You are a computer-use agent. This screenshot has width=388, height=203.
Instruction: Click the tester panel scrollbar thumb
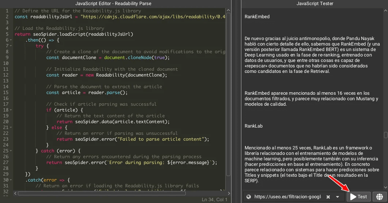point(385,135)
